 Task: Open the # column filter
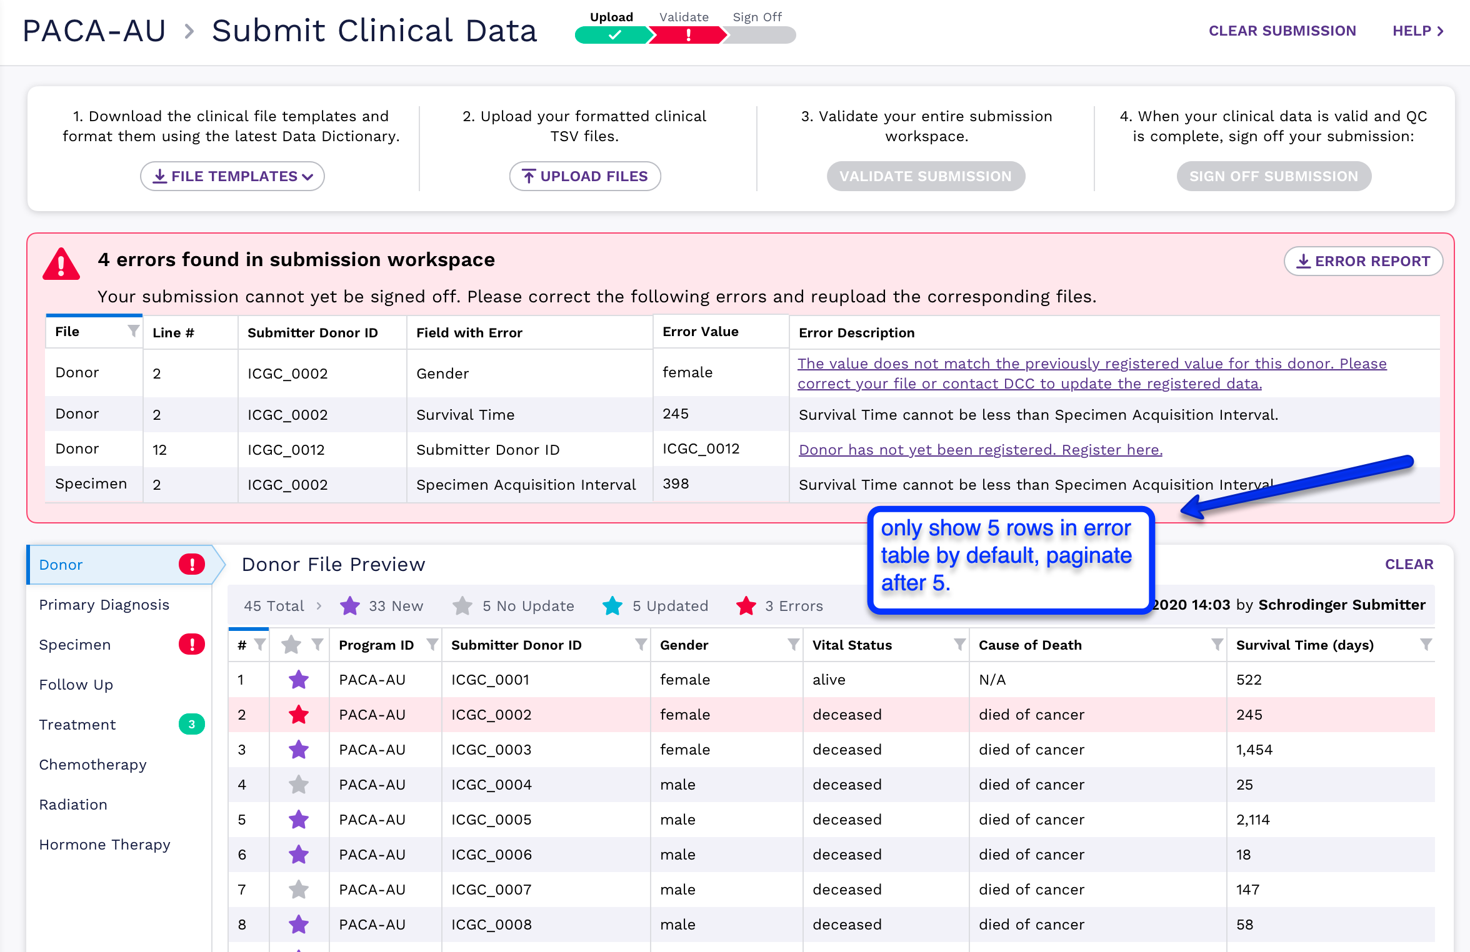[260, 644]
